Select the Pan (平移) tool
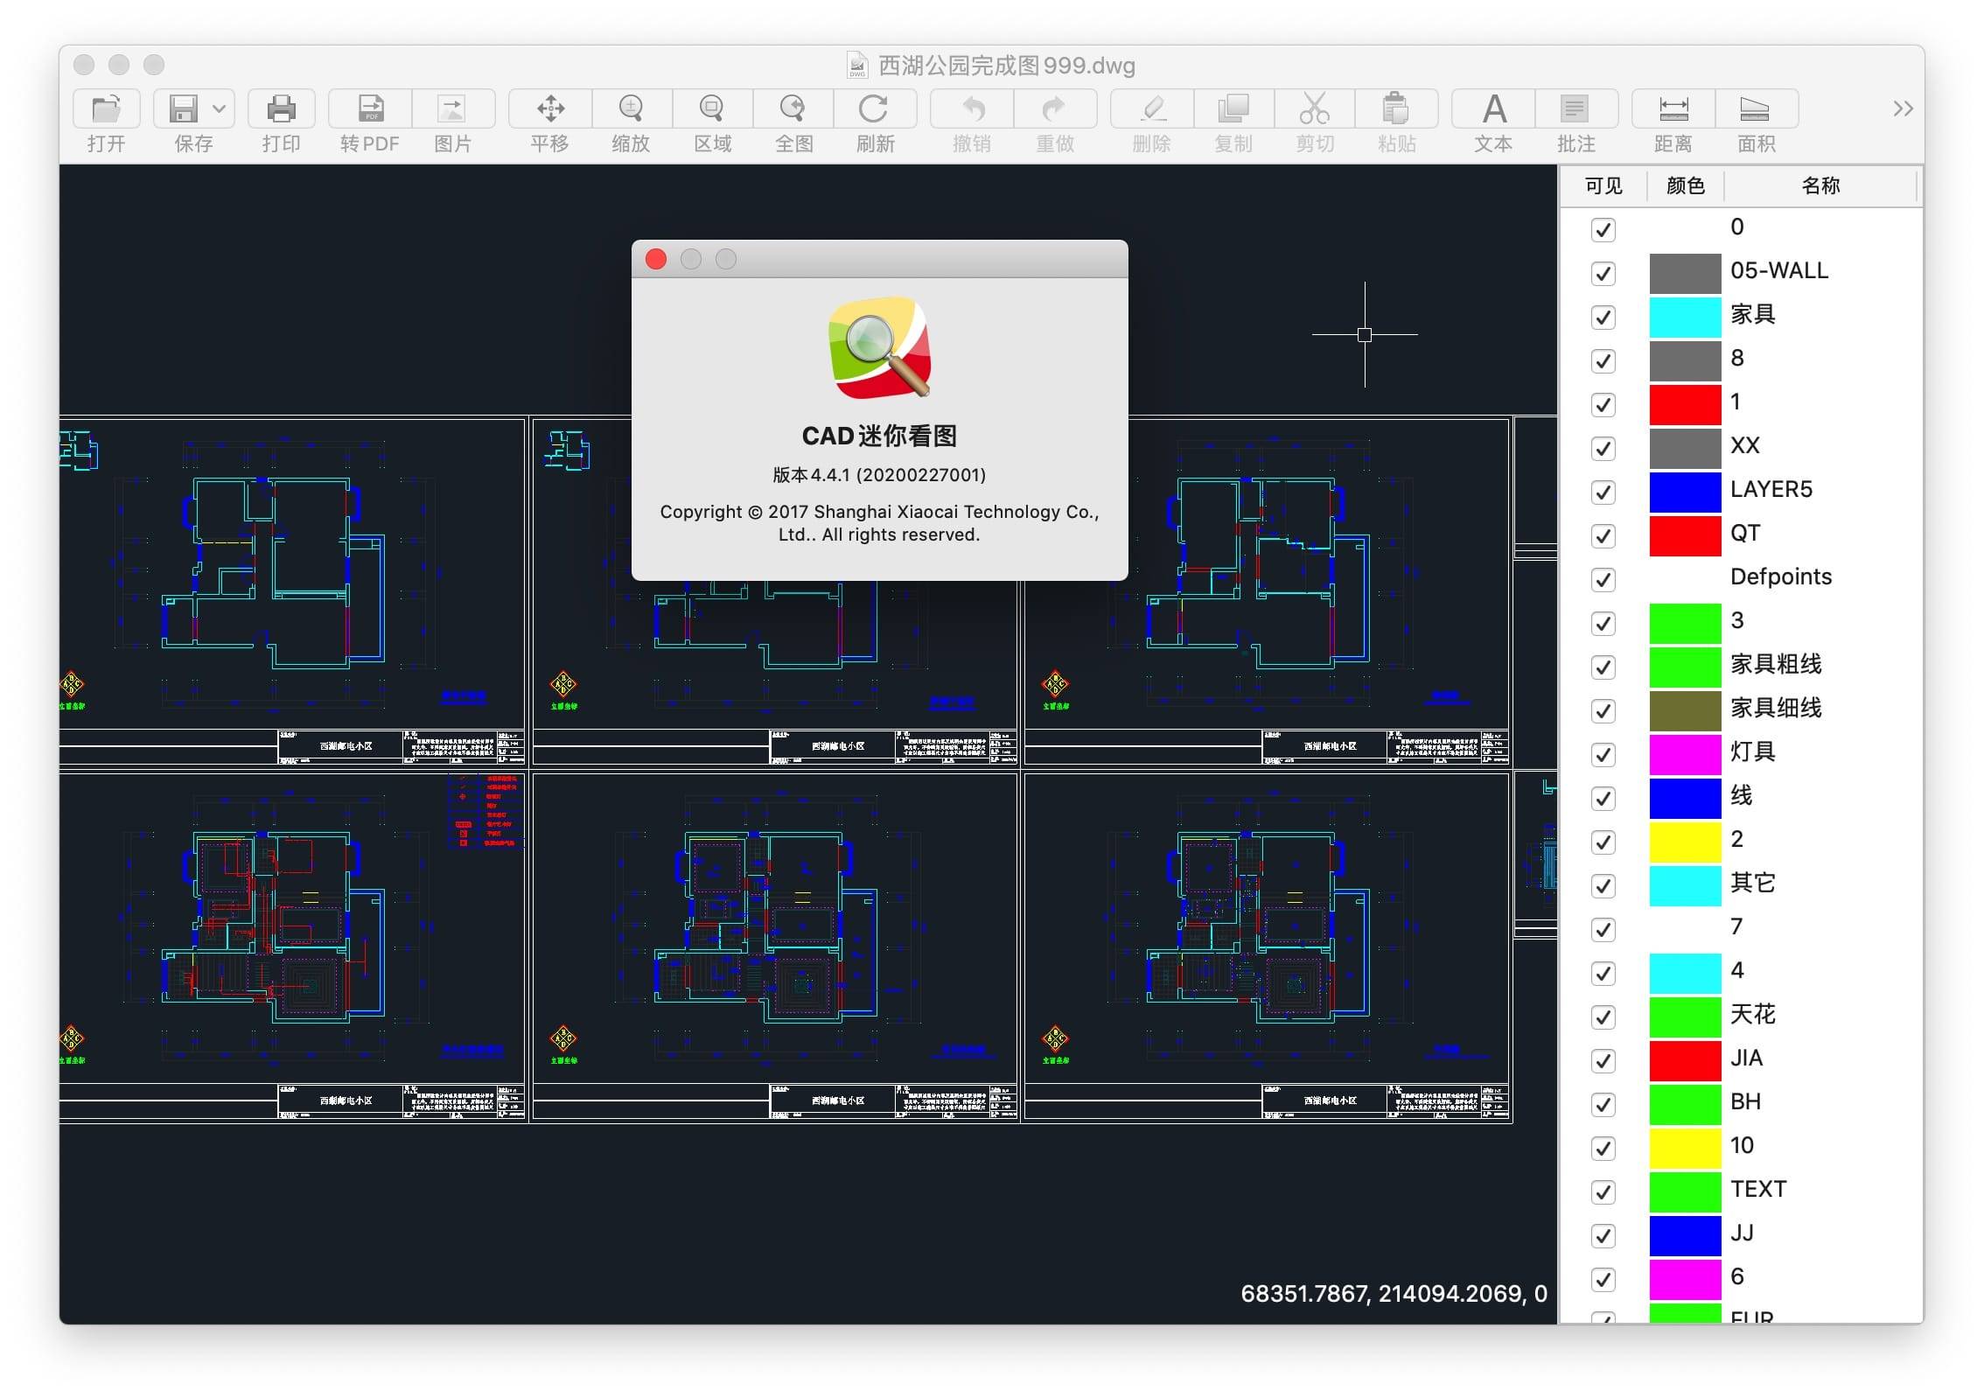The image size is (1984, 1398). click(550, 109)
